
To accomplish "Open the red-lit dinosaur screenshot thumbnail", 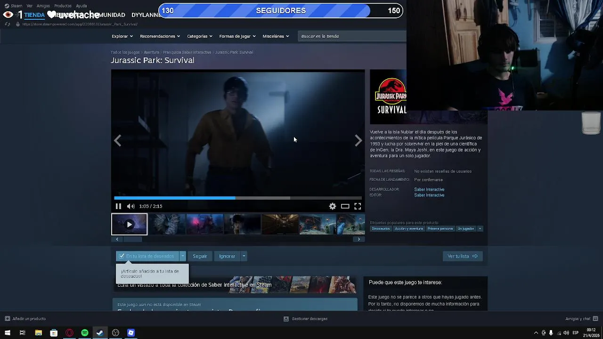I will tap(204, 225).
